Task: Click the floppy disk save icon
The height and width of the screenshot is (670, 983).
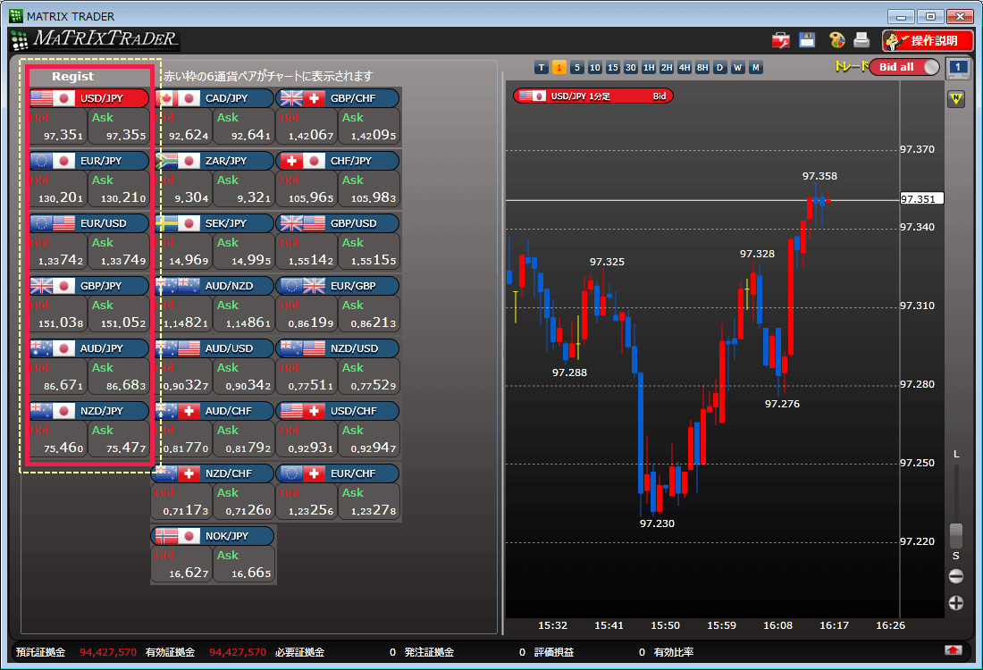Action: (x=807, y=40)
